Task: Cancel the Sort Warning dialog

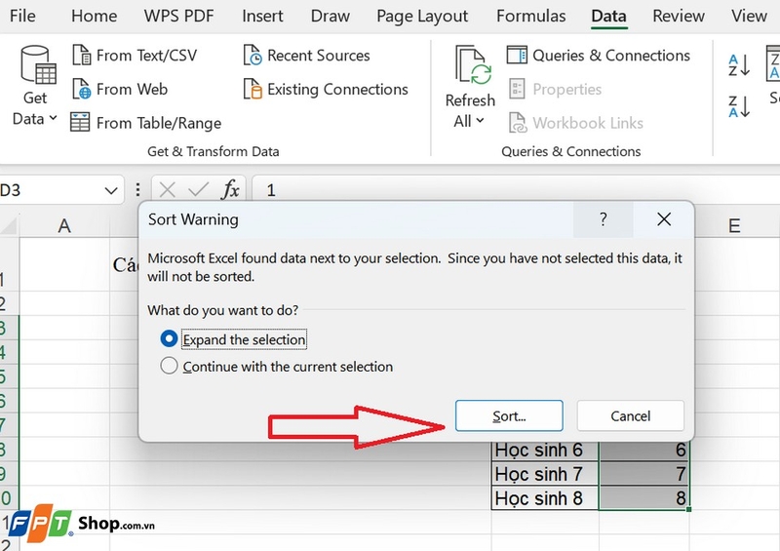Action: (x=630, y=415)
